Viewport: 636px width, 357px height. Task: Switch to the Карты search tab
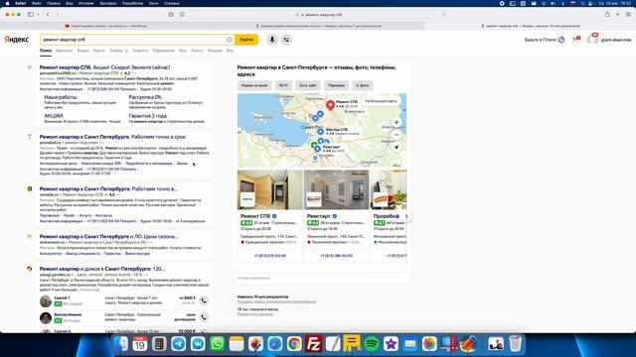[99, 51]
